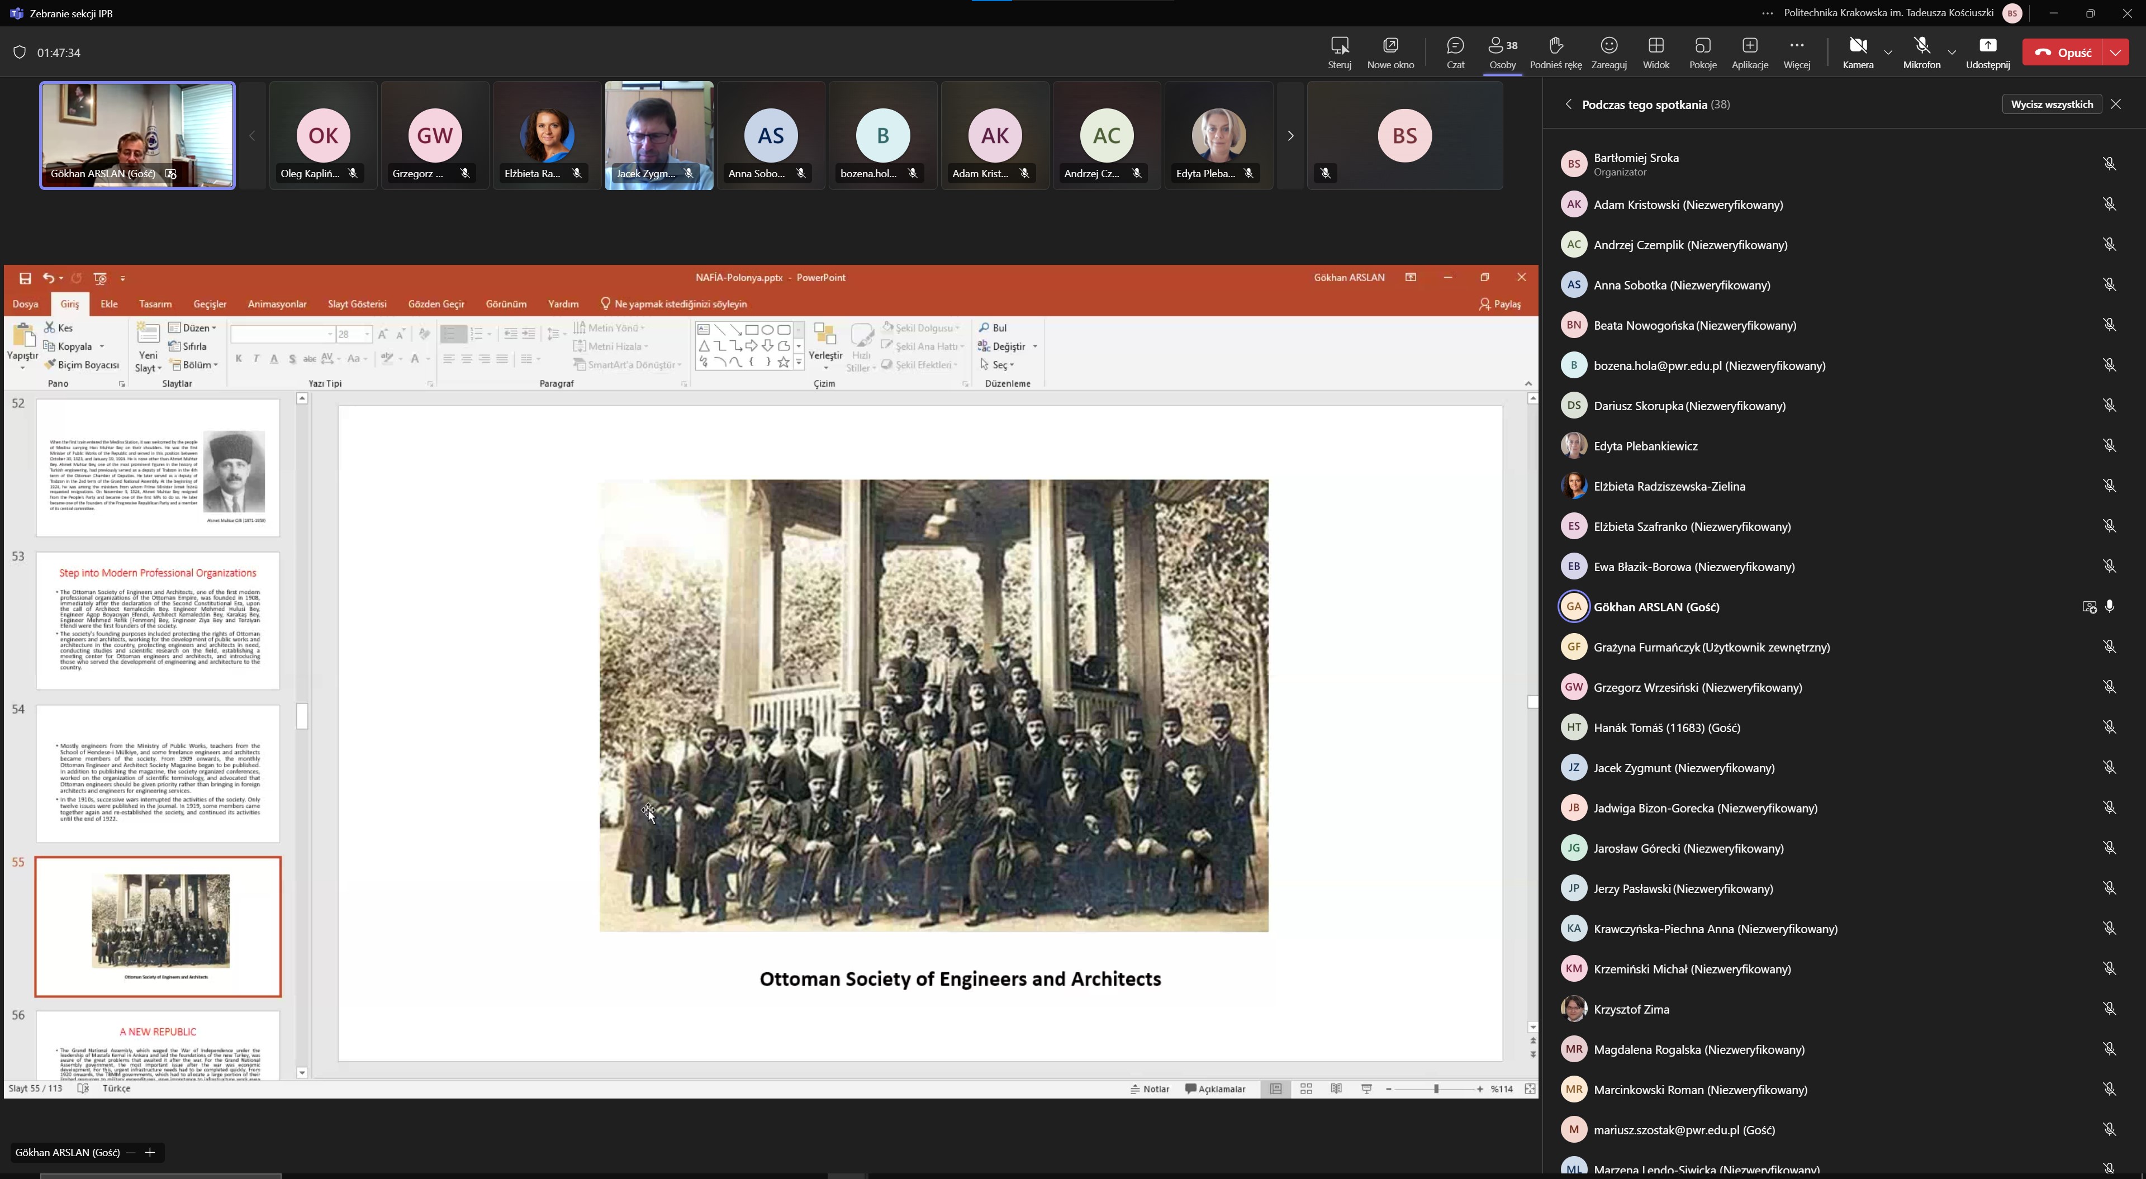Open Nowe okno pop-out icon

[1389, 51]
